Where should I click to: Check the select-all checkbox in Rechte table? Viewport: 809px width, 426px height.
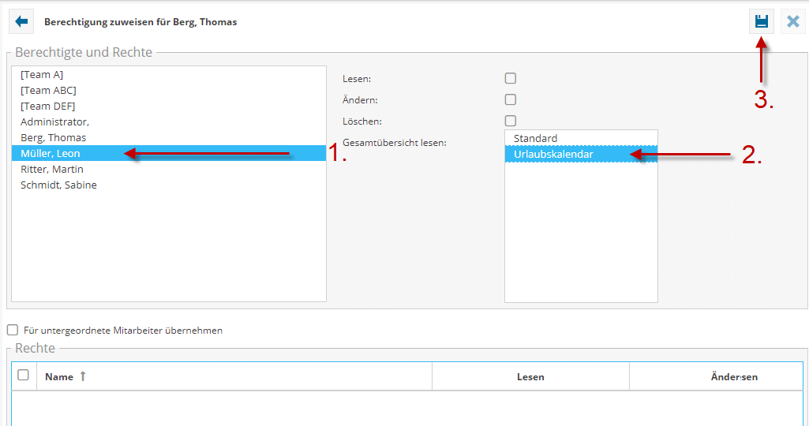24,376
